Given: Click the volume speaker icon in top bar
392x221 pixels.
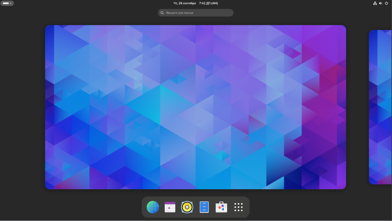Looking at the screenshot, I should point(381,3).
